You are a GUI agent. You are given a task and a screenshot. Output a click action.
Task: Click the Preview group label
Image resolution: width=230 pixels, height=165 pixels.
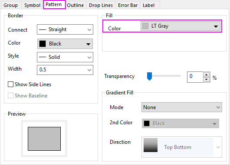click(x=17, y=114)
